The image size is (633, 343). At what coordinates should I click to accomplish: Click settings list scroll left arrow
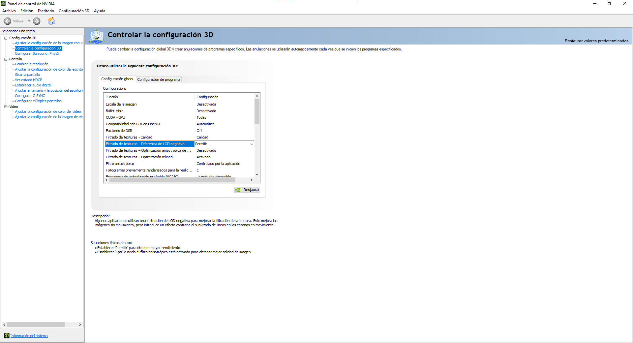click(x=106, y=180)
